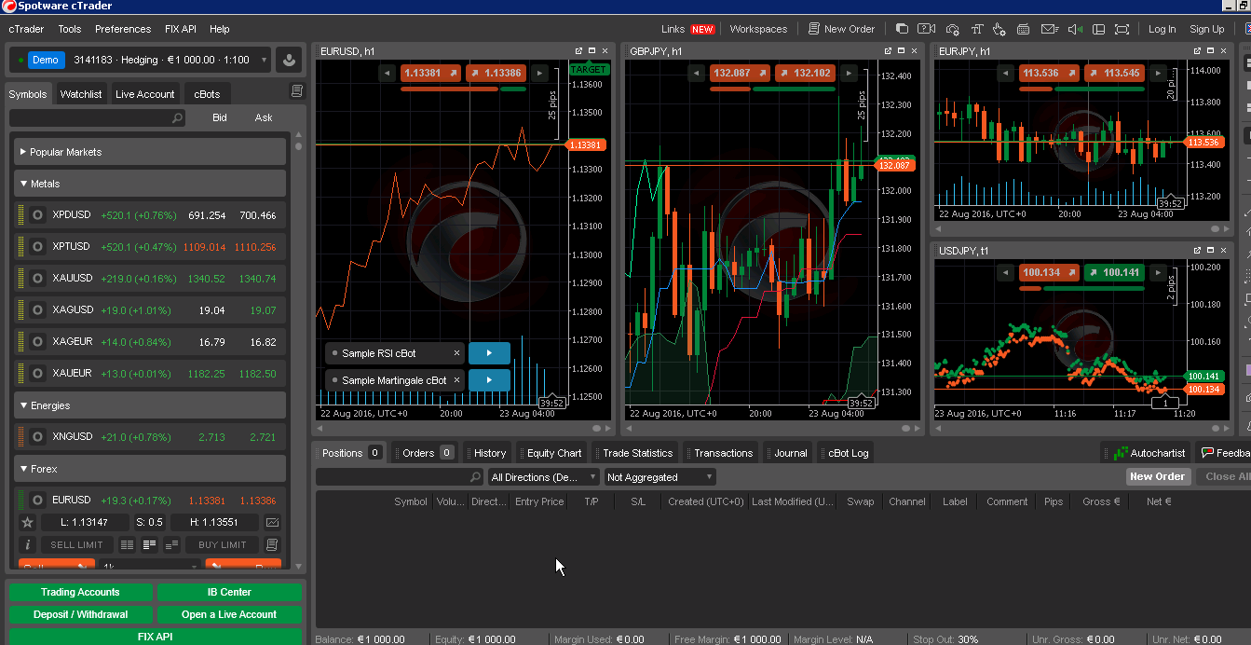Viewport: 1251px width, 645px height.
Task: Click the copy windows icon next to New Order
Action: coord(902,29)
